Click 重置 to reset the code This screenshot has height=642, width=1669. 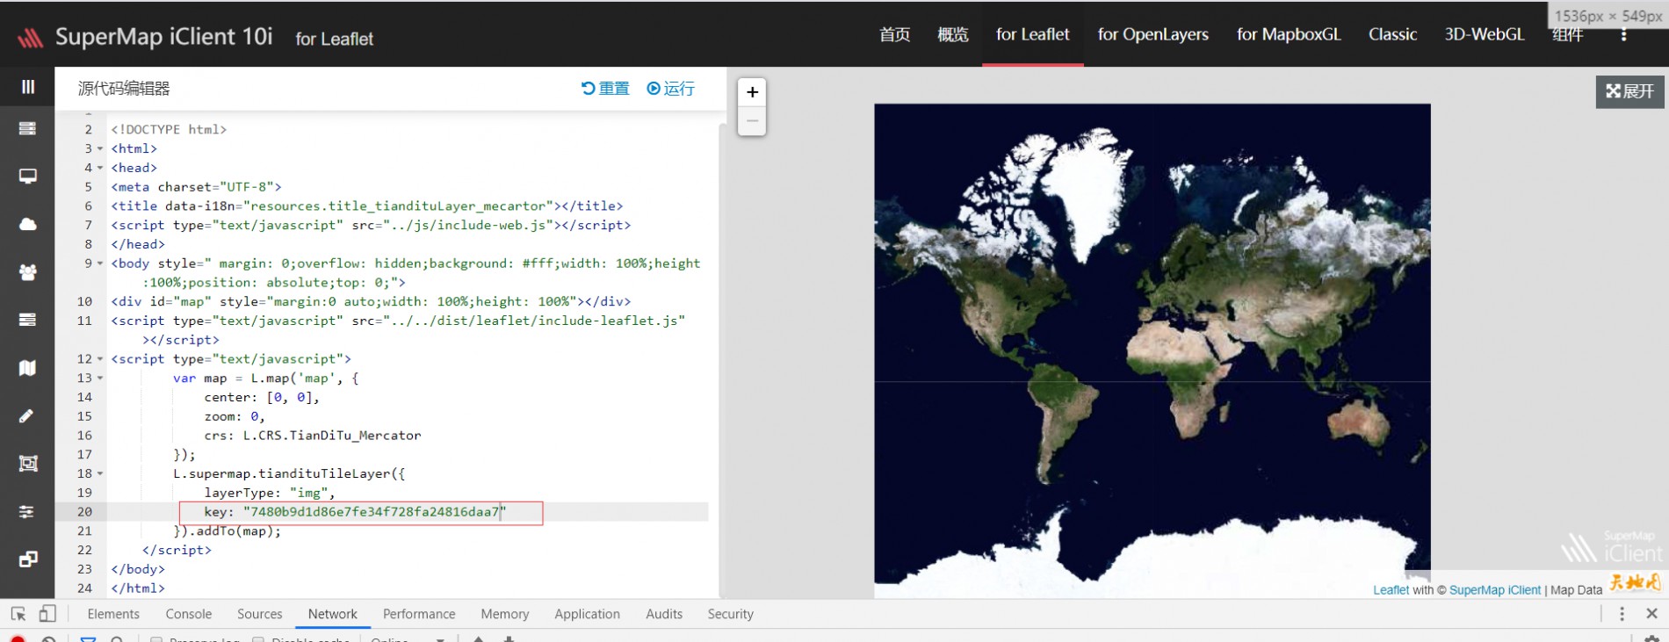[605, 89]
